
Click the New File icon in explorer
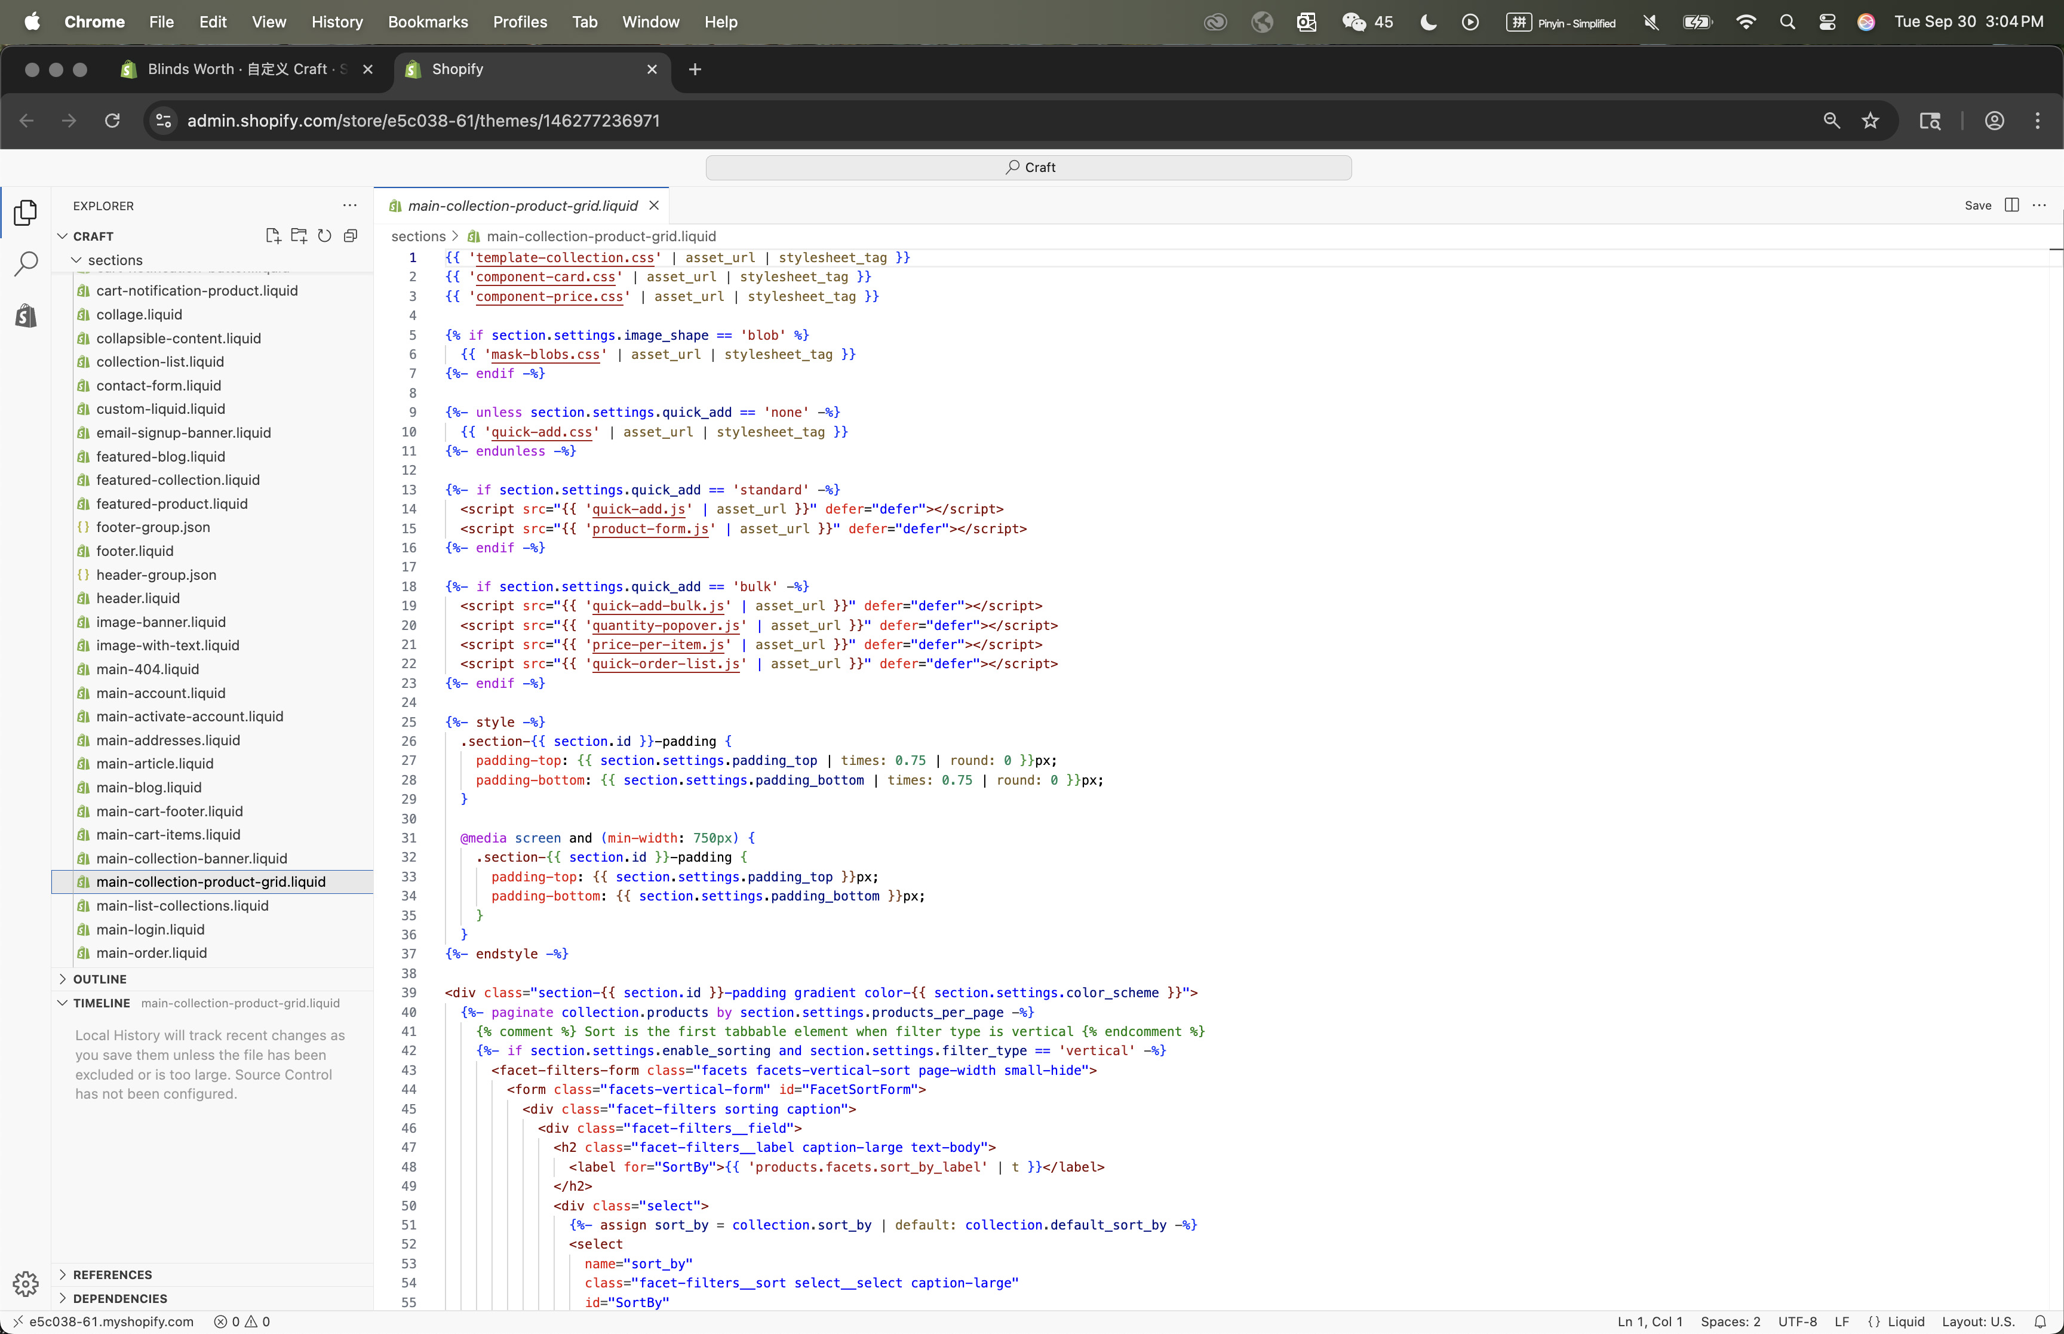[x=273, y=236]
